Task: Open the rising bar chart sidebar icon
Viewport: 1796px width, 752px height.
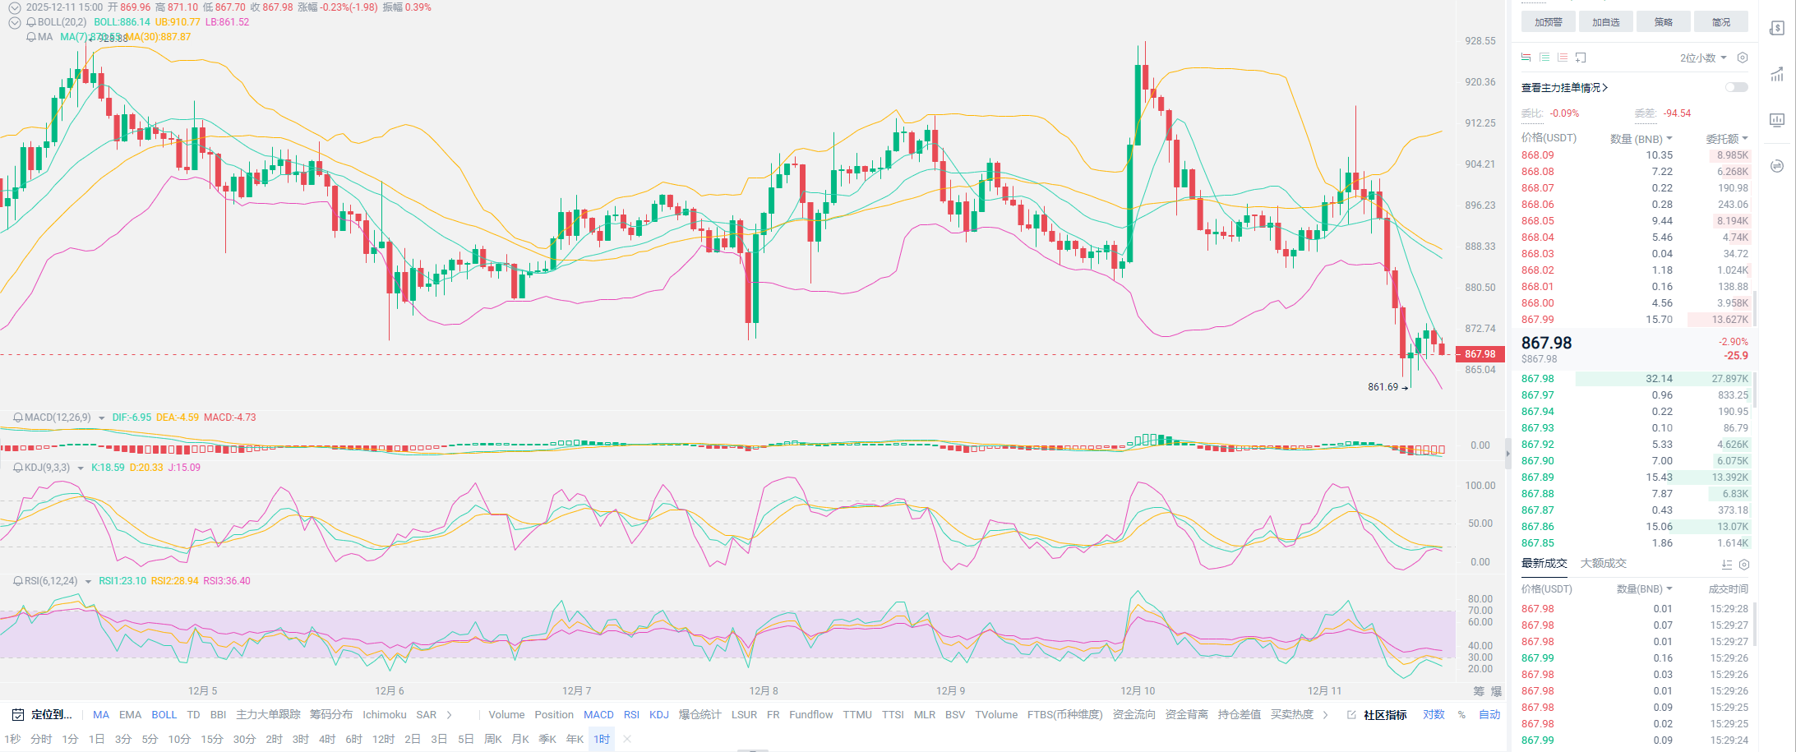Action: pos(1777,74)
